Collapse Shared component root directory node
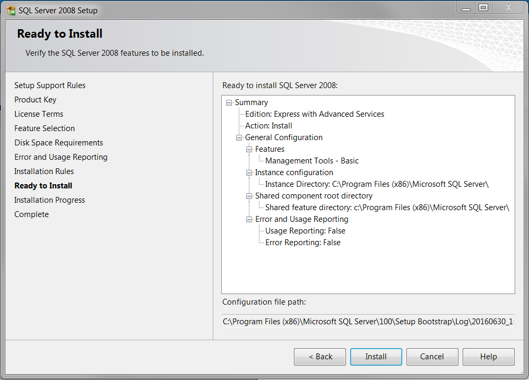Viewport: 529px width, 380px height. [249, 196]
